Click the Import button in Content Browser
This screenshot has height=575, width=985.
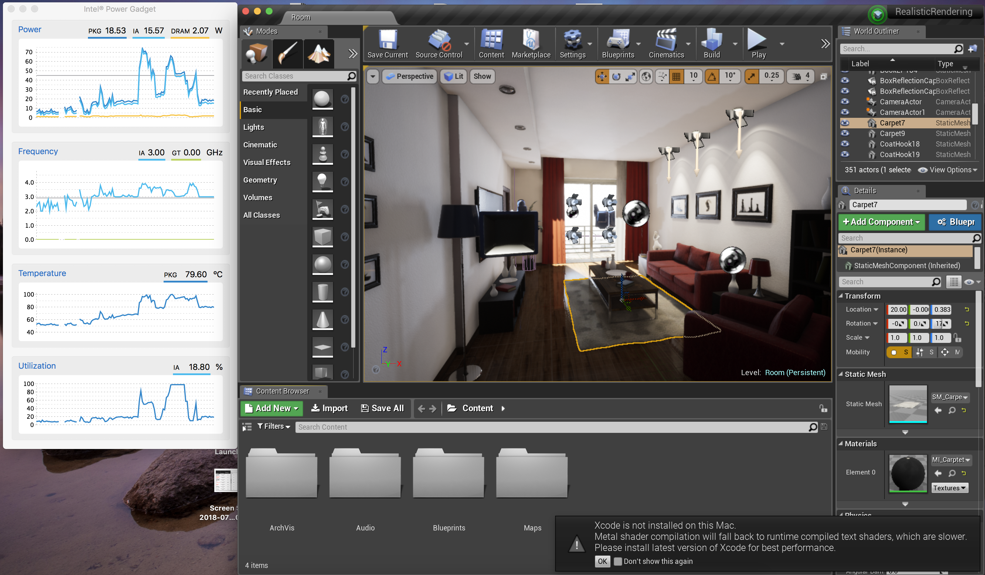pos(329,408)
